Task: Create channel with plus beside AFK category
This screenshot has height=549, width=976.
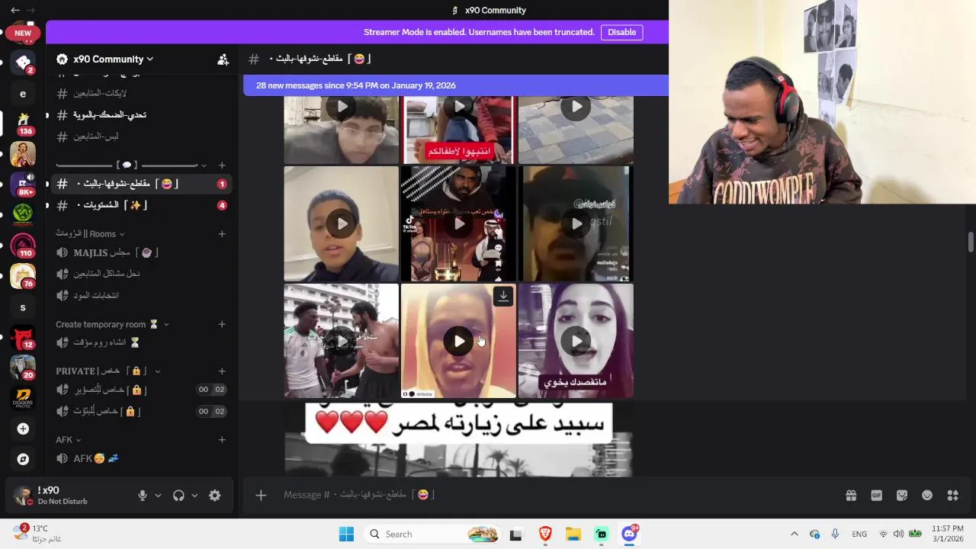Action: coord(222,440)
